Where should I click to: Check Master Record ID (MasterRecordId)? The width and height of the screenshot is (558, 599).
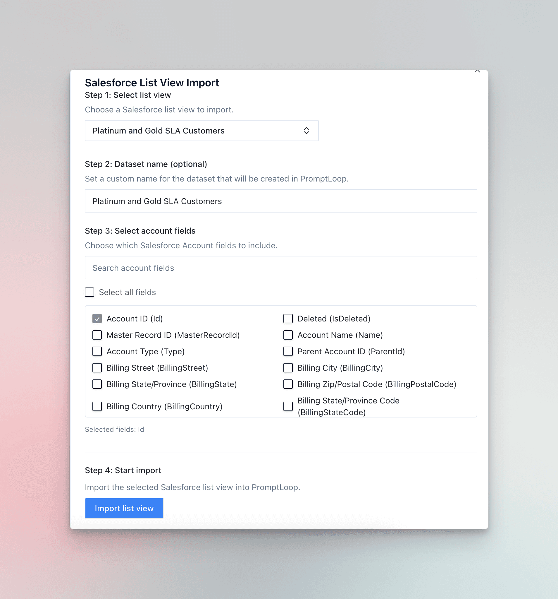click(97, 335)
